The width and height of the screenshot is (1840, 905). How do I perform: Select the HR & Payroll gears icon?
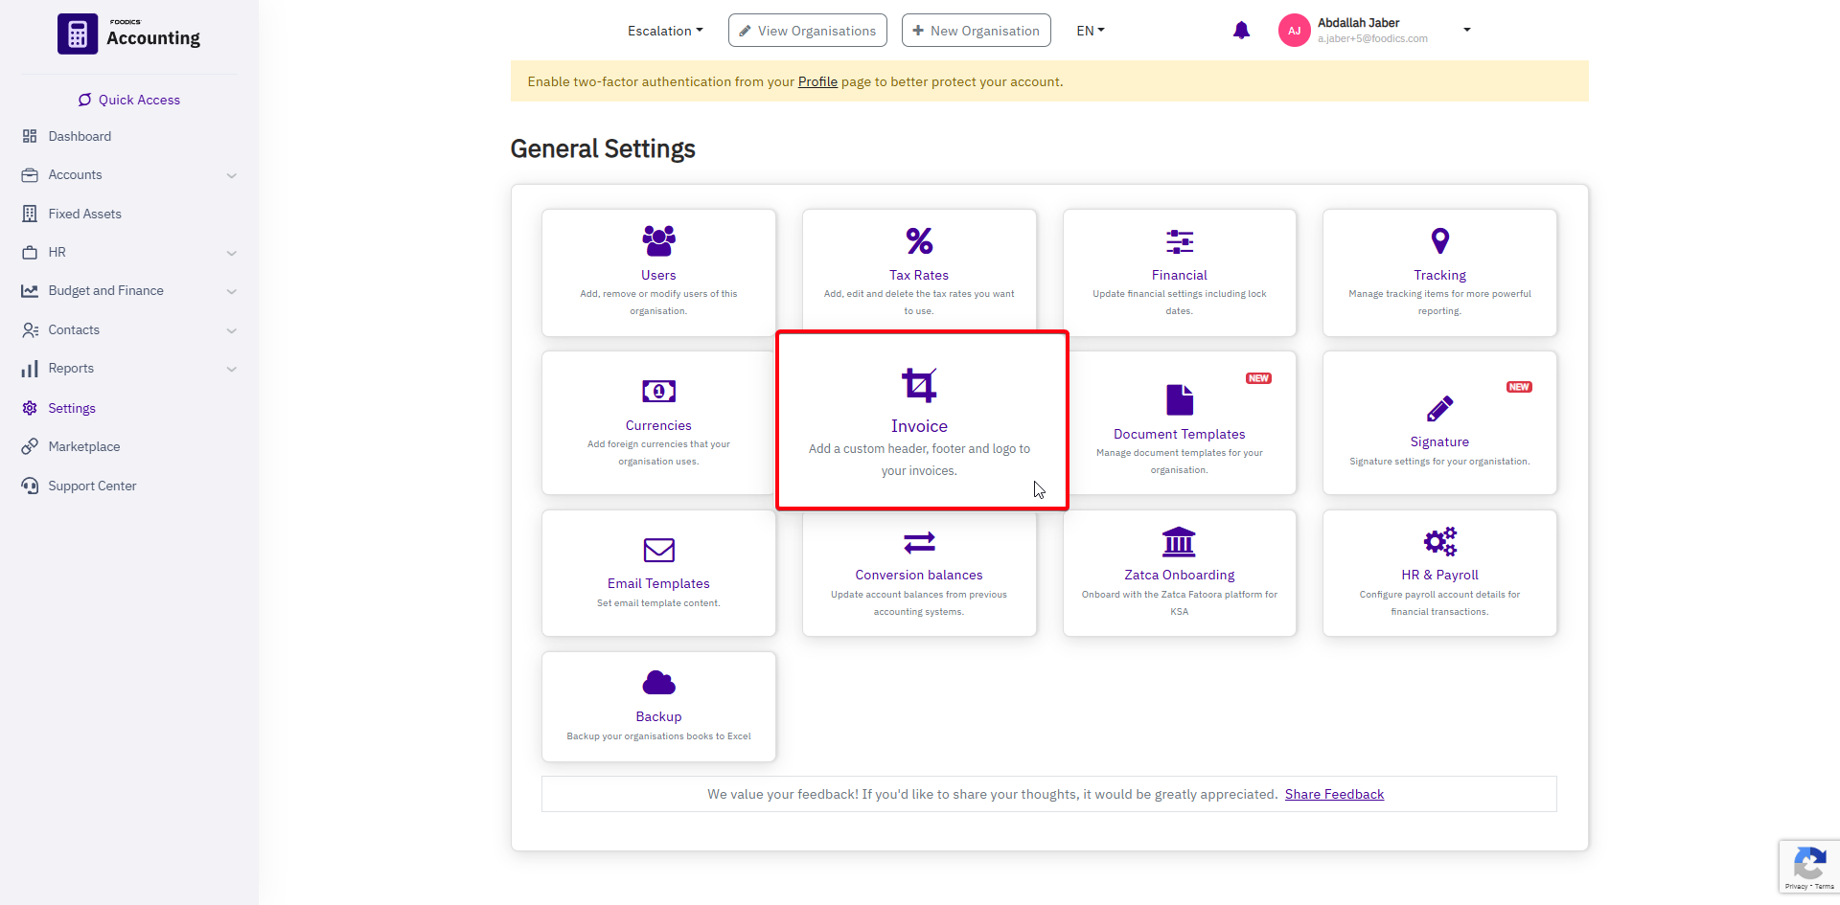1439,540
